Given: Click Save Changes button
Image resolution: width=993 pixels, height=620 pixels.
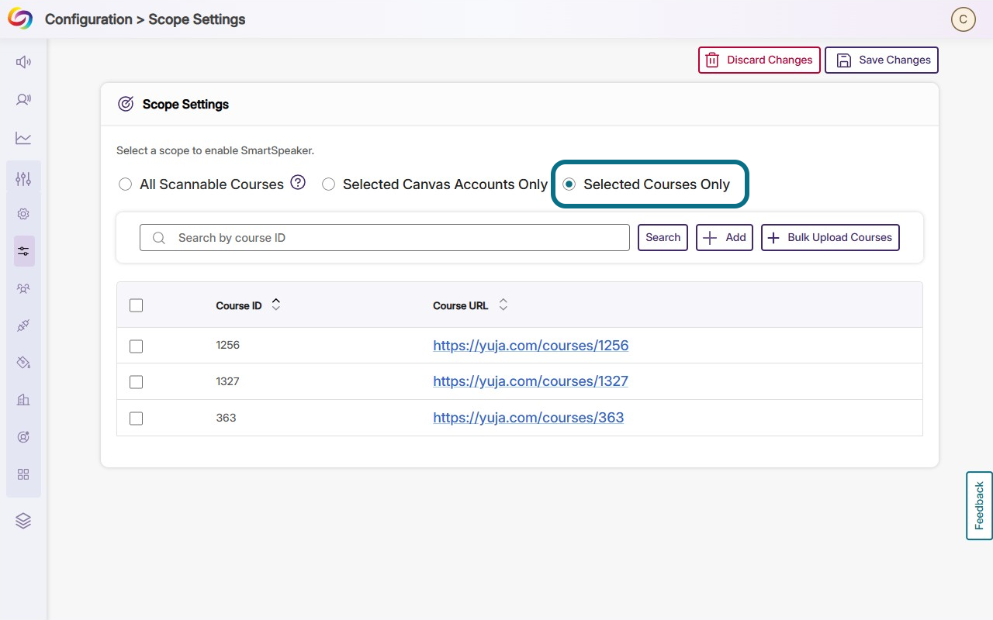Looking at the screenshot, I should [882, 60].
